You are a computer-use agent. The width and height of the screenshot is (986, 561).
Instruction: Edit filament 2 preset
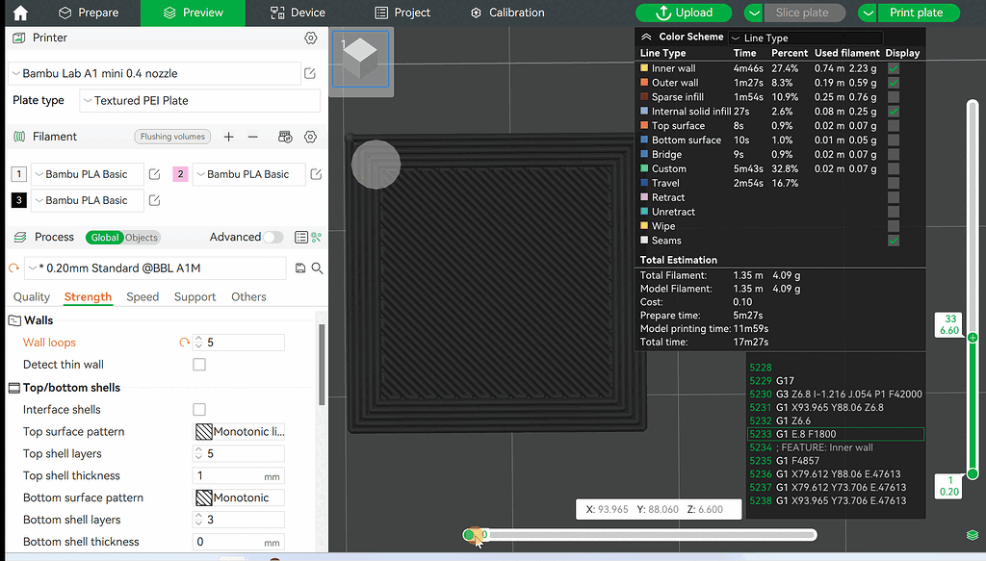(x=316, y=174)
